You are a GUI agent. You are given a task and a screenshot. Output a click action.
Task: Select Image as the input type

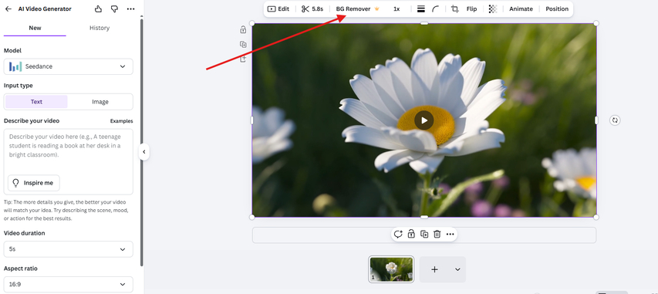pyautogui.click(x=100, y=102)
